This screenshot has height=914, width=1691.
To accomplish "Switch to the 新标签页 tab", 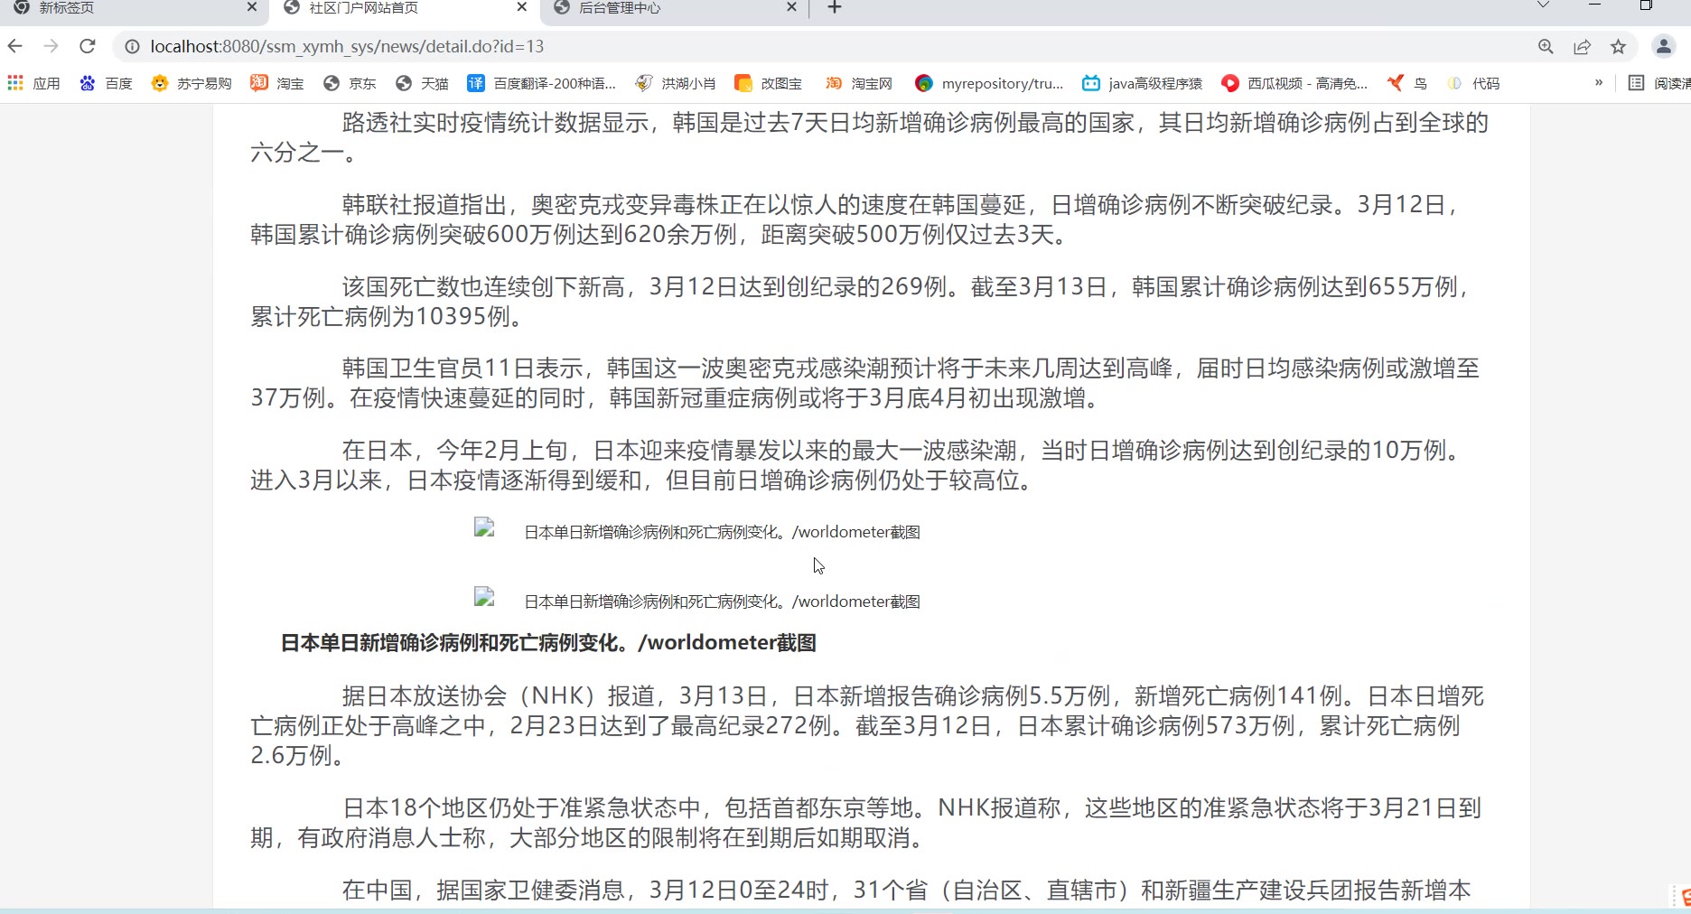I will (x=126, y=8).
